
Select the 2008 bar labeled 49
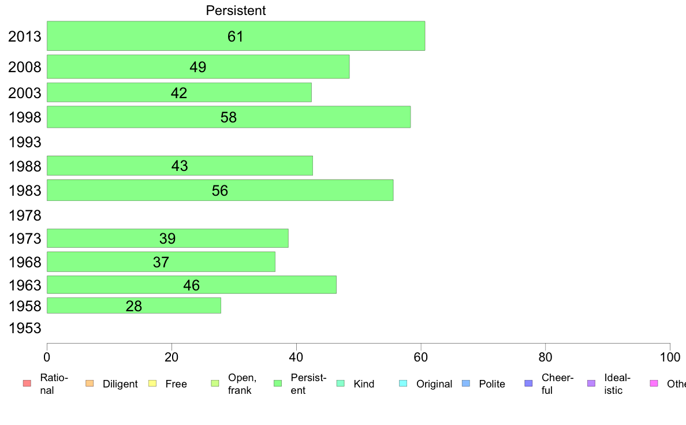[198, 66]
